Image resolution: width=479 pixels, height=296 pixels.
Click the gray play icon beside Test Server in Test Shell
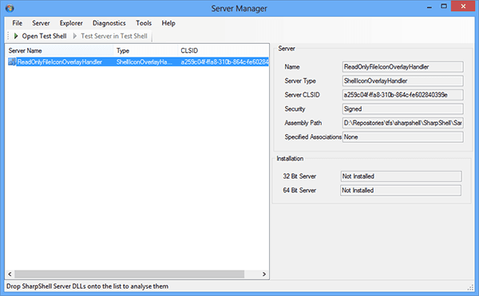point(75,36)
